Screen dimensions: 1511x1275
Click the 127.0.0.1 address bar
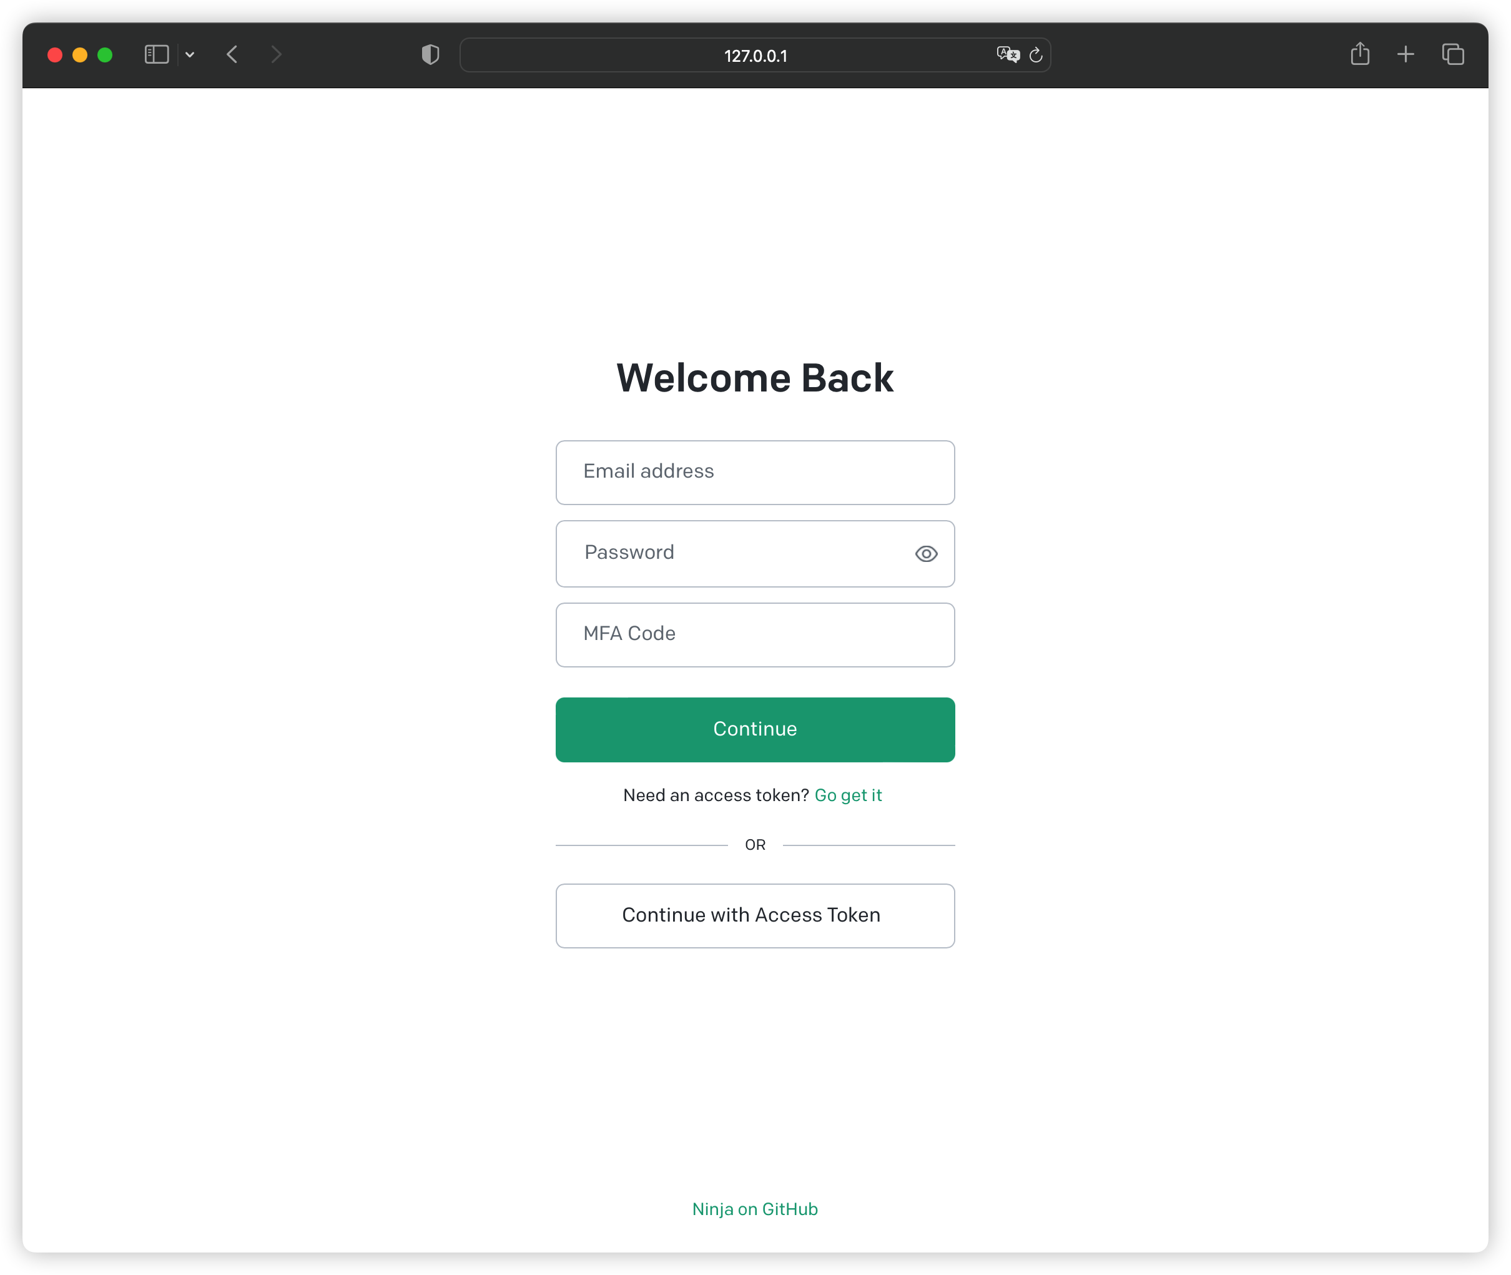[754, 56]
